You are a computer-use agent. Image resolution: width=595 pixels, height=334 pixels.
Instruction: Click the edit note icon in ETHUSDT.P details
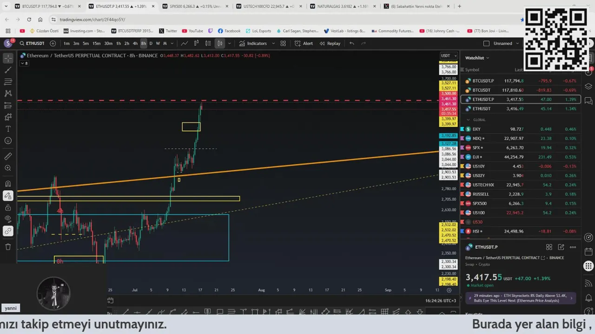(561, 247)
